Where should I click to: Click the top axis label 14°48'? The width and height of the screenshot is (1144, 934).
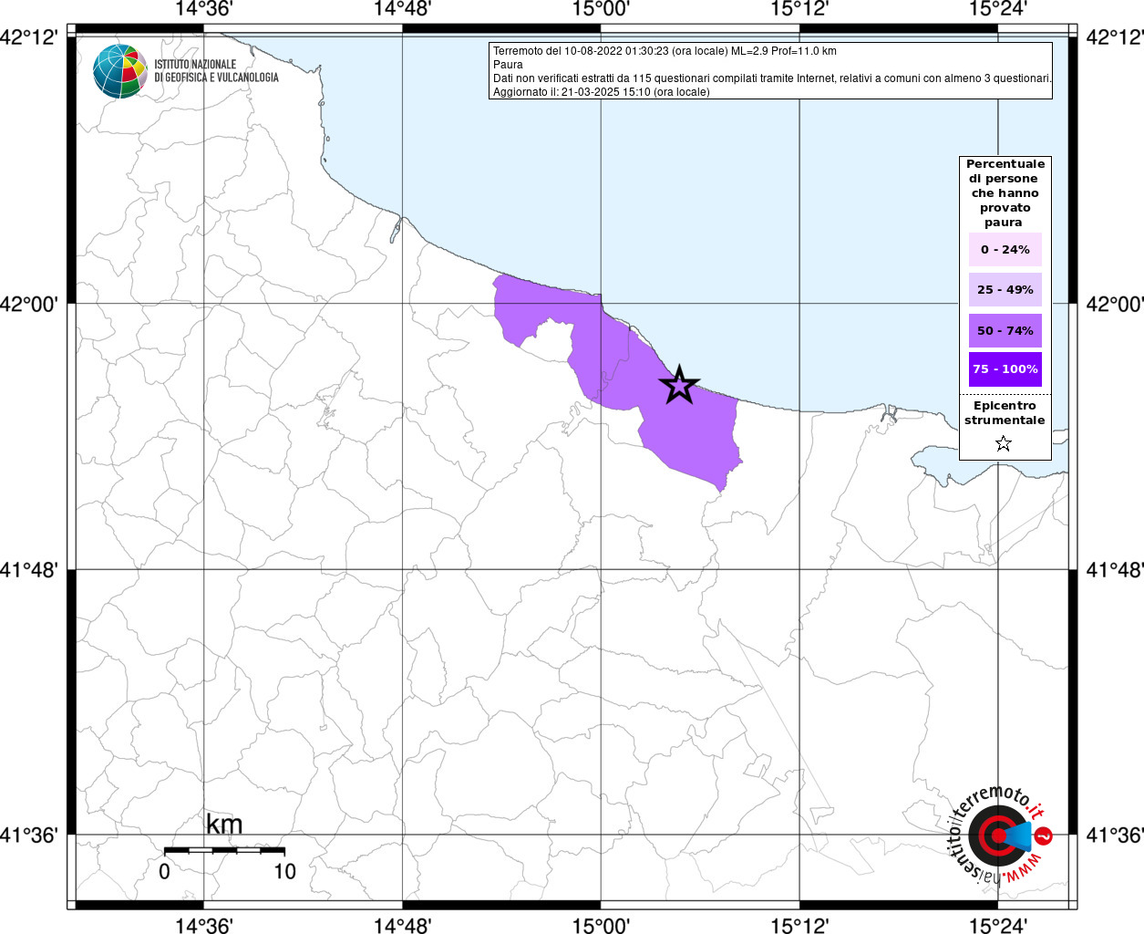(x=403, y=9)
